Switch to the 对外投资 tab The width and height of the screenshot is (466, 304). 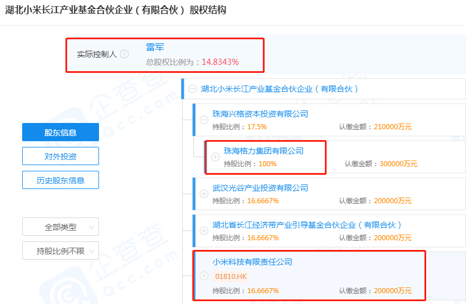pyautogui.click(x=61, y=156)
